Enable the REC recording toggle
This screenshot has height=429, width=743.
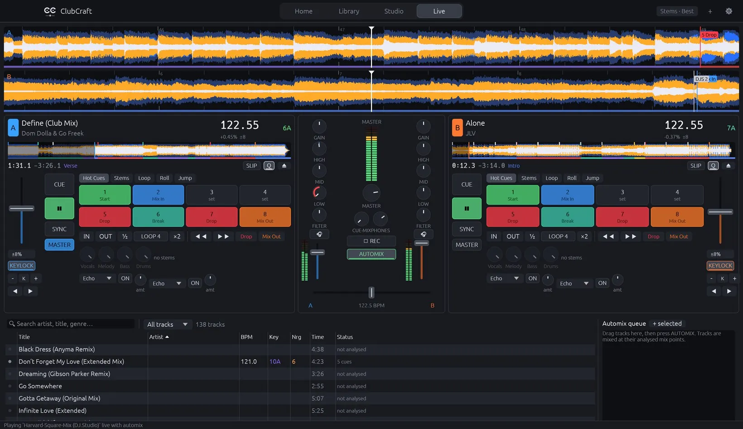point(371,241)
